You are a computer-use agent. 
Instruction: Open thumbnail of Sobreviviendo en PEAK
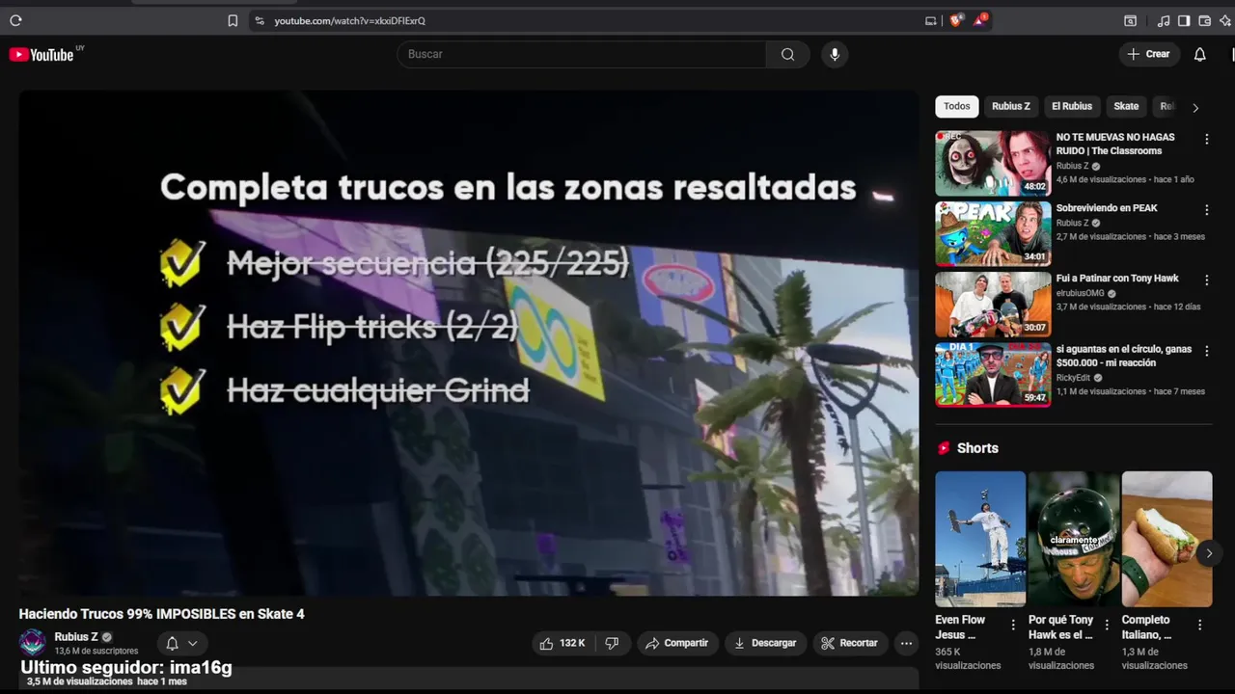(x=993, y=233)
